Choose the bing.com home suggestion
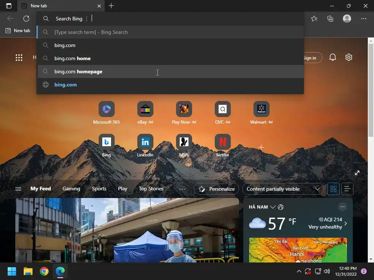This screenshot has height=280, width=374. (171, 58)
